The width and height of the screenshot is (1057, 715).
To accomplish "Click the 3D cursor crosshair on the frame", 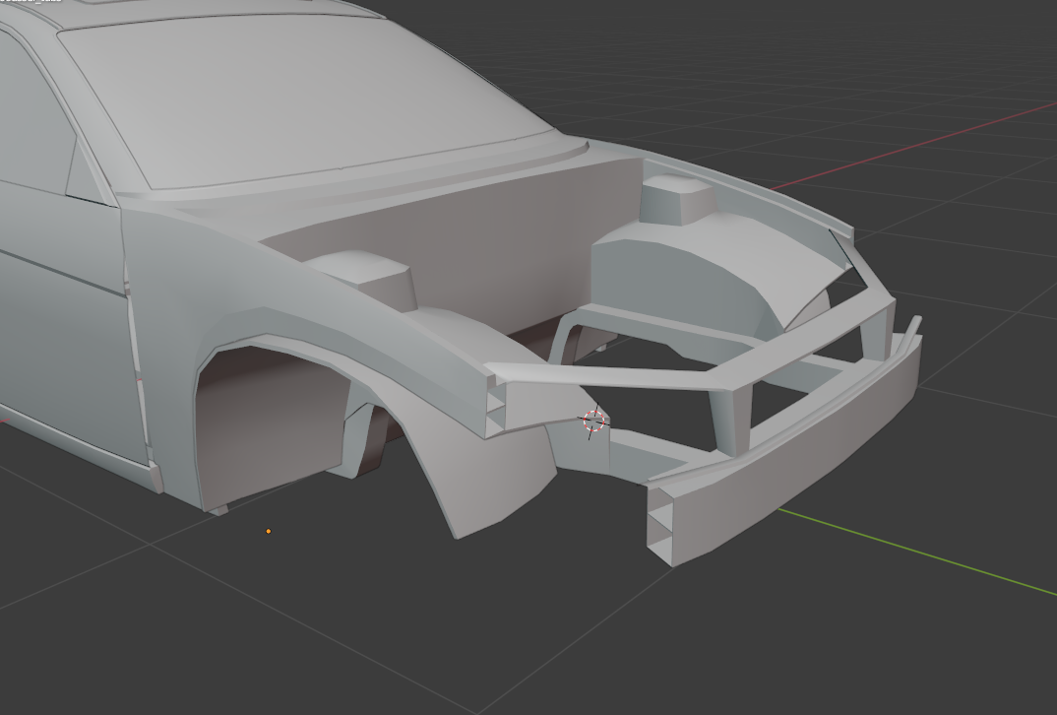I will tap(593, 421).
